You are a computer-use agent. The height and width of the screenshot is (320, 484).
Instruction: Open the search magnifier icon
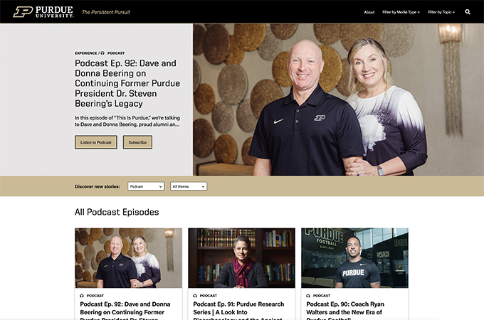coord(468,12)
